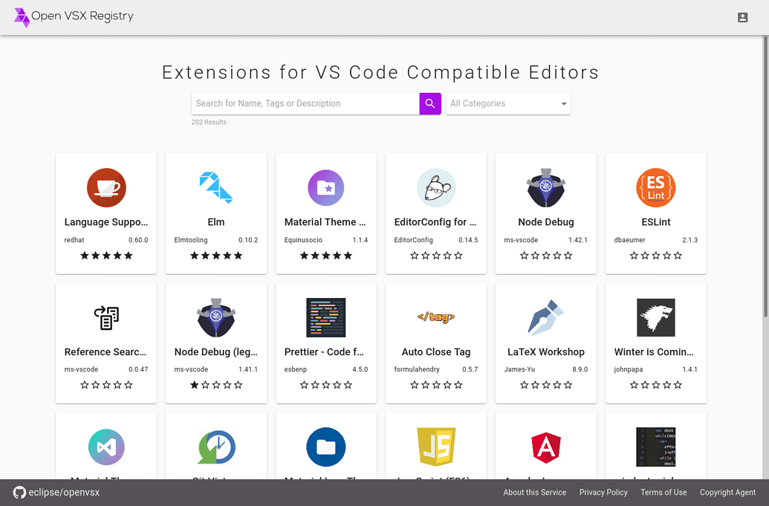Screen dimensions: 769x506
Task: Click the magenta search magnifier button
Action: 429,103
